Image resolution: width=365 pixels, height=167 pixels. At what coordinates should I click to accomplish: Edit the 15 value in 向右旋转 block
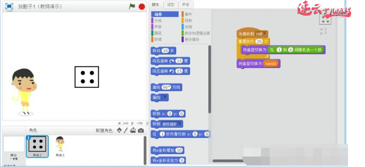pyautogui.click(x=179, y=61)
